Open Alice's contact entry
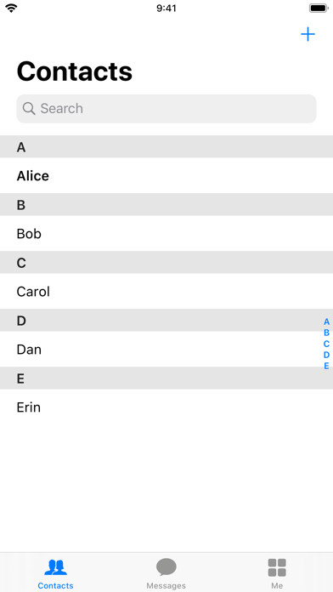333x592 pixels. click(x=166, y=175)
